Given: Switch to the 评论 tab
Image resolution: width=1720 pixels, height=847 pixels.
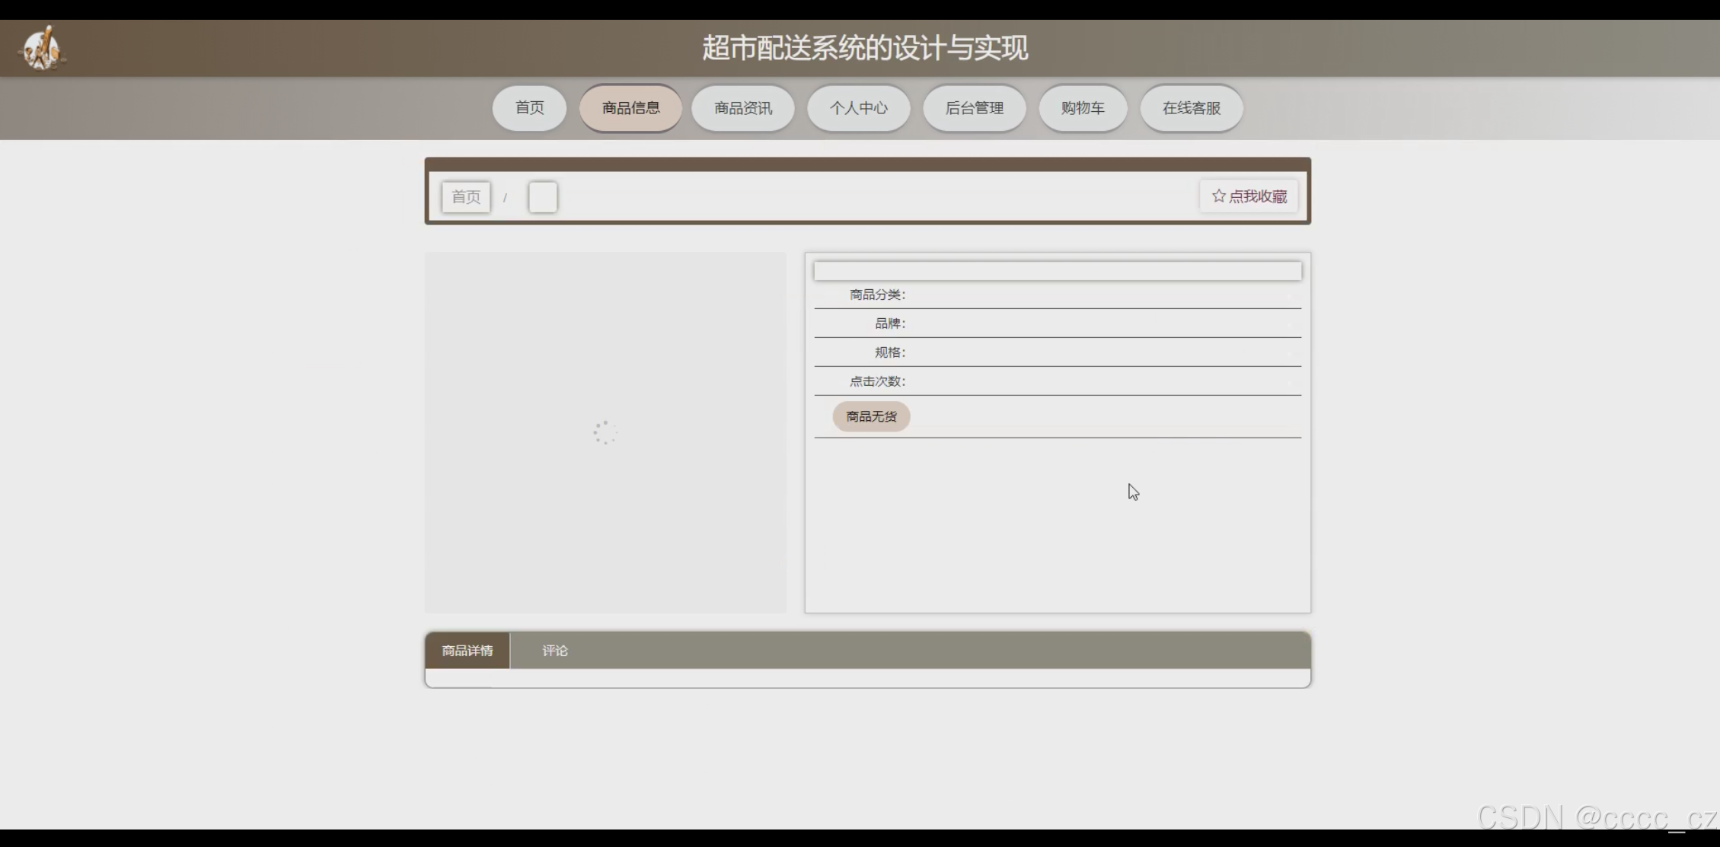Looking at the screenshot, I should (x=554, y=651).
